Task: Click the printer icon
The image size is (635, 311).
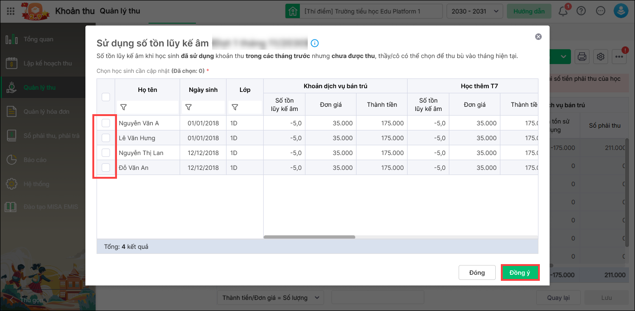Action: (x=582, y=57)
